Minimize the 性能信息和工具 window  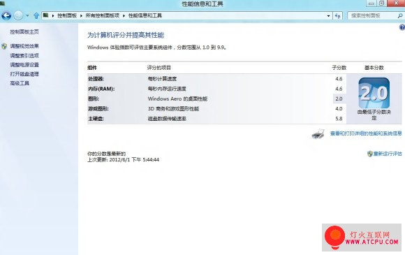click(371, 3)
